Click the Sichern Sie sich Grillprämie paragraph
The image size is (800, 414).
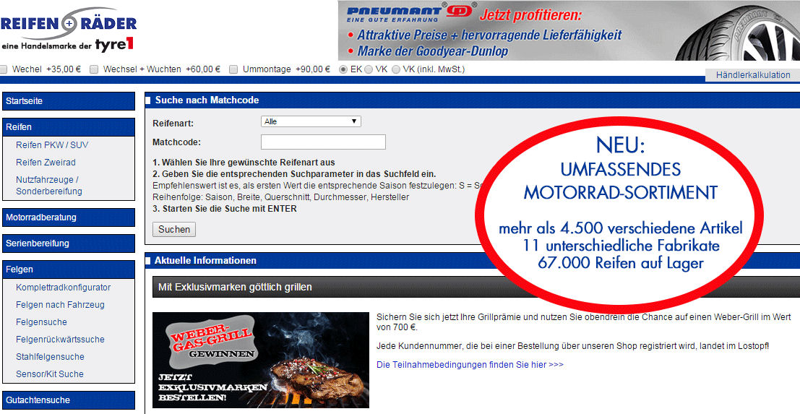[584, 322]
